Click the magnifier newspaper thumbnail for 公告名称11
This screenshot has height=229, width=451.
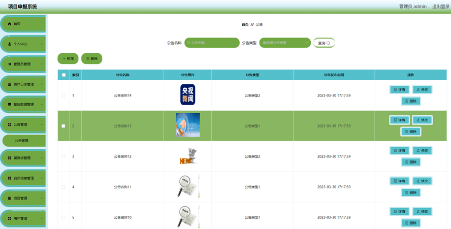coord(188,186)
